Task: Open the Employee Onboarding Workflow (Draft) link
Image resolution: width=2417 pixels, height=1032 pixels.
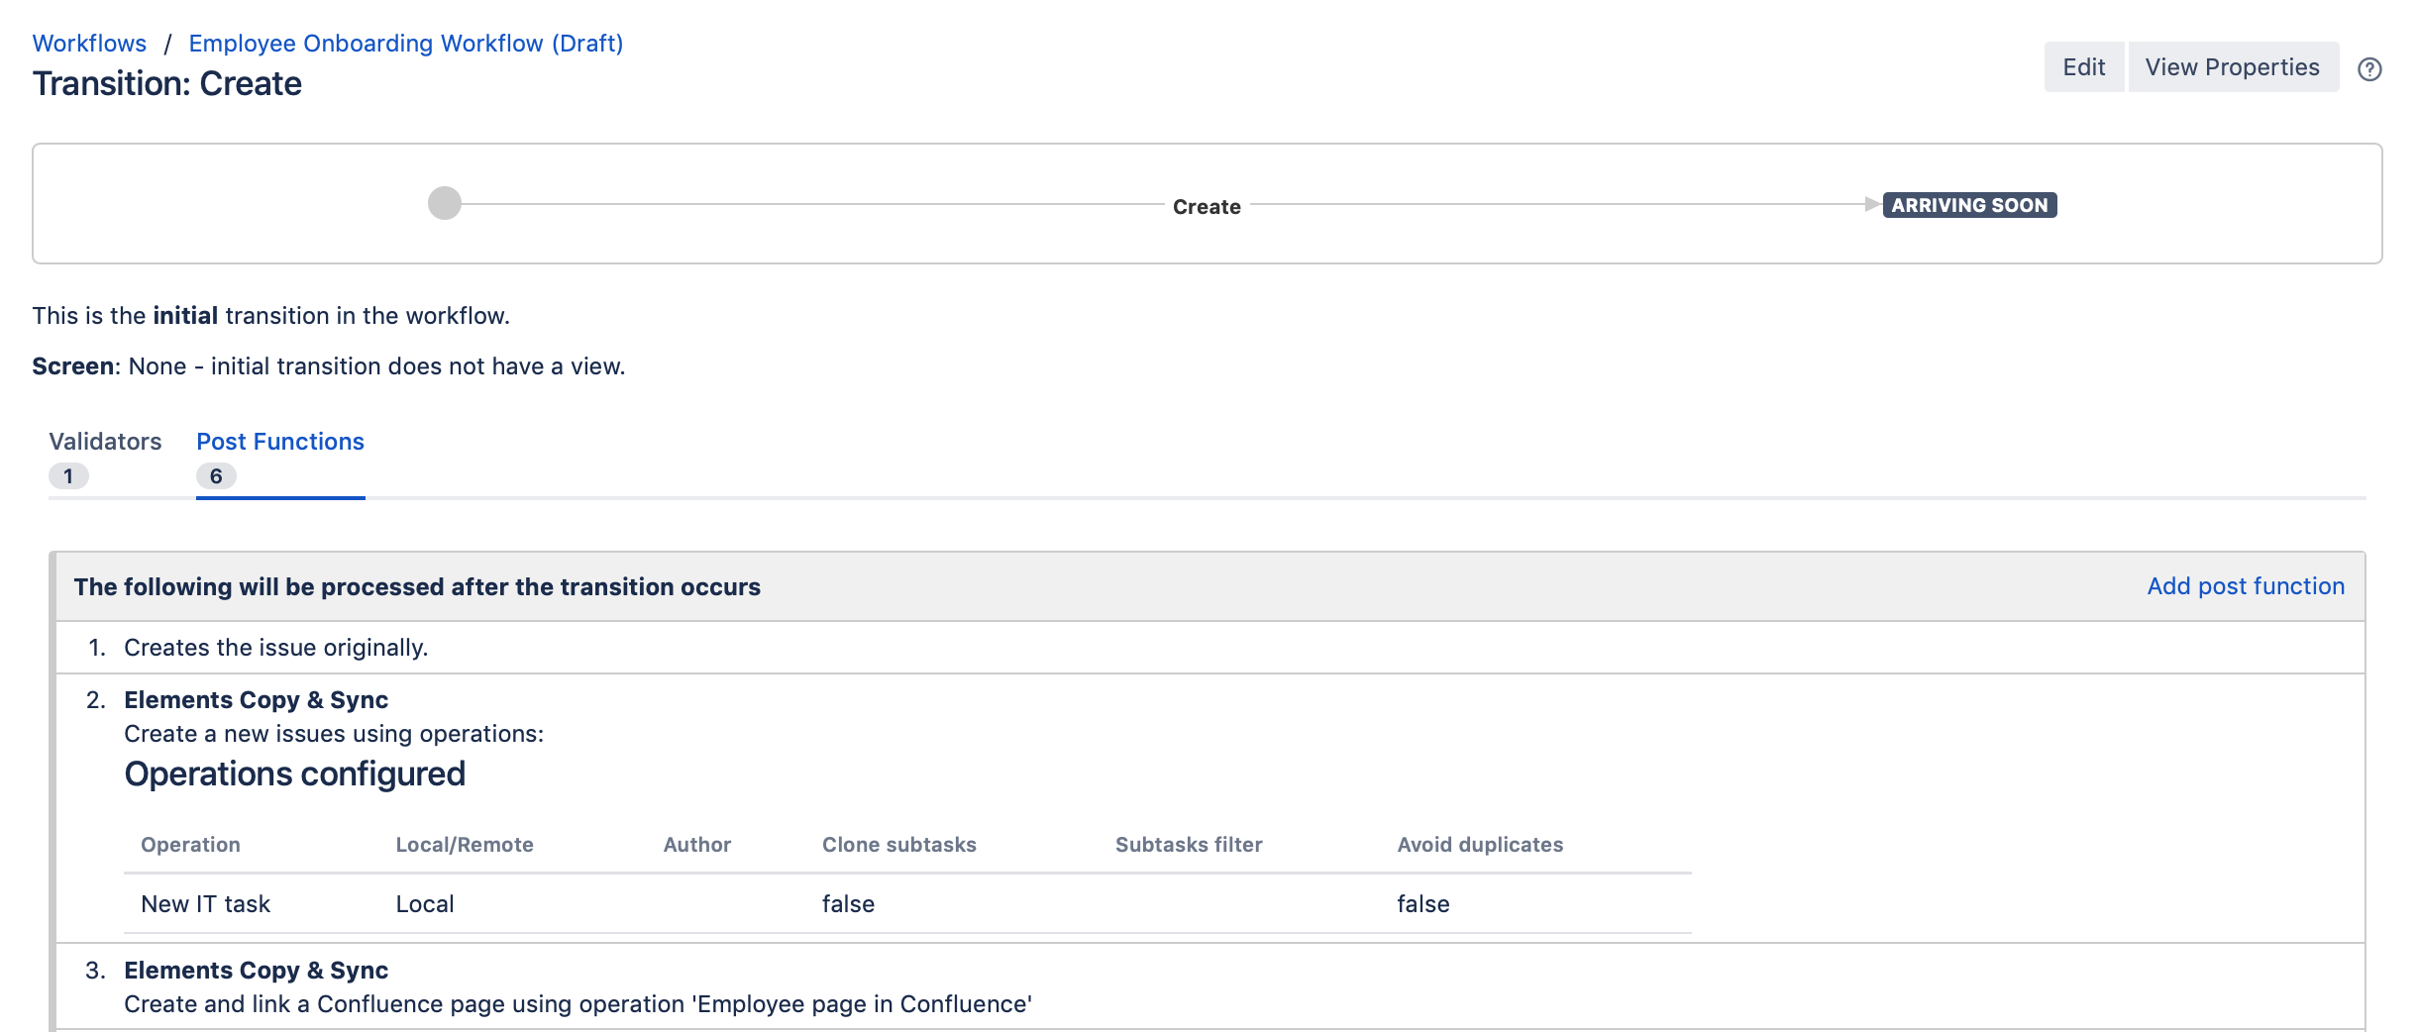Action: pos(406,43)
